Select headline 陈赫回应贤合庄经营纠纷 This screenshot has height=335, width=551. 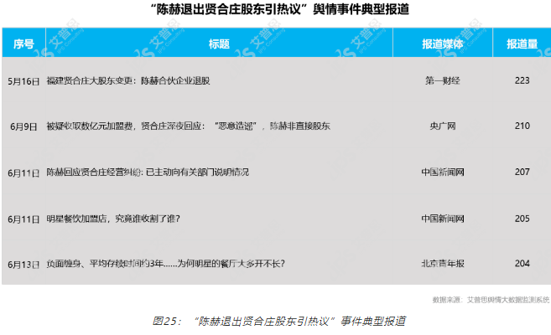(x=148, y=173)
